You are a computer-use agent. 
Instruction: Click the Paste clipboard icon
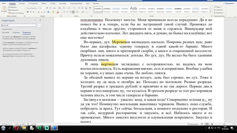pyautogui.click(x=4, y=8)
